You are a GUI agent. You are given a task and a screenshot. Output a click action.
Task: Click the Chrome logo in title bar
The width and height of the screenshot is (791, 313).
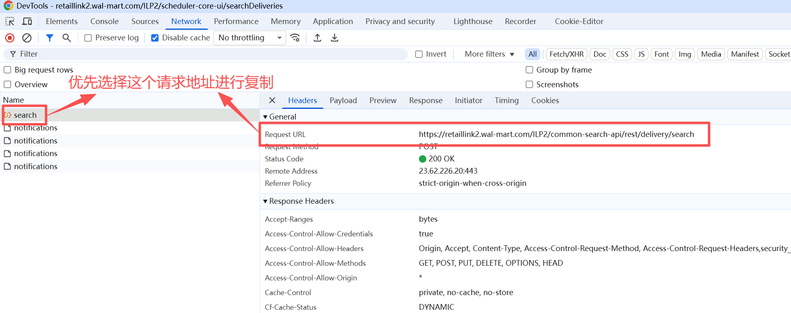[x=8, y=6]
